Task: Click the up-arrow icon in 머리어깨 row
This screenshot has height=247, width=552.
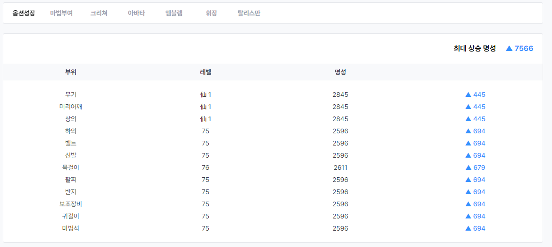Action: click(468, 107)
